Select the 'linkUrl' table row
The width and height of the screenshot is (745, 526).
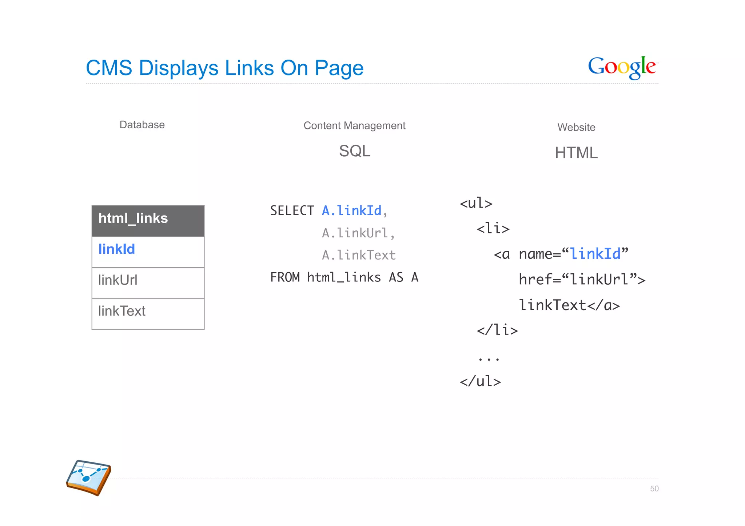tap(148, 283)
